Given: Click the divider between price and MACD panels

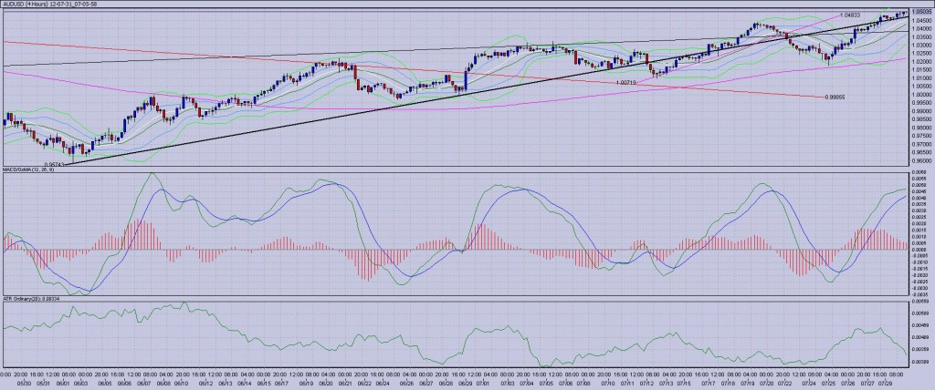Looking at the screenshot, I should pos(457,166).
